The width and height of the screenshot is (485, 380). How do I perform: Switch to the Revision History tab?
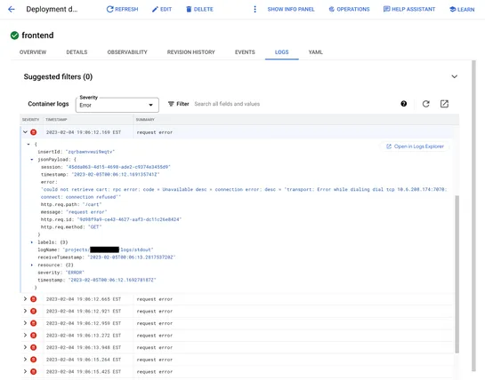(x=190, y=52)
